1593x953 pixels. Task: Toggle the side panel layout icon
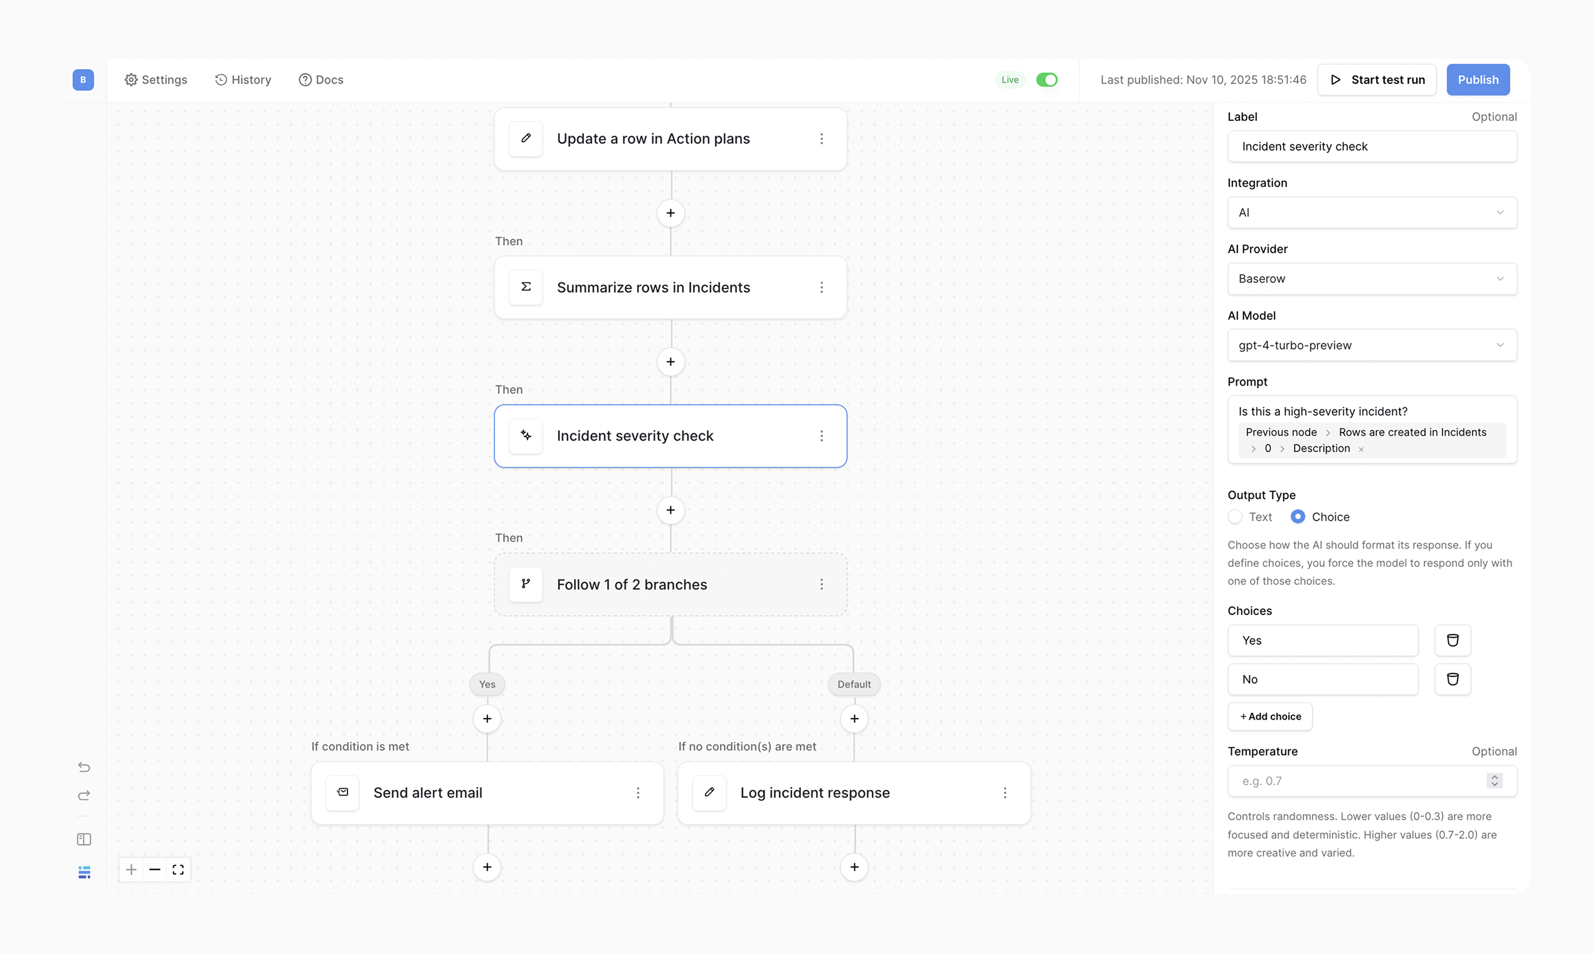(x=84, y=840)
